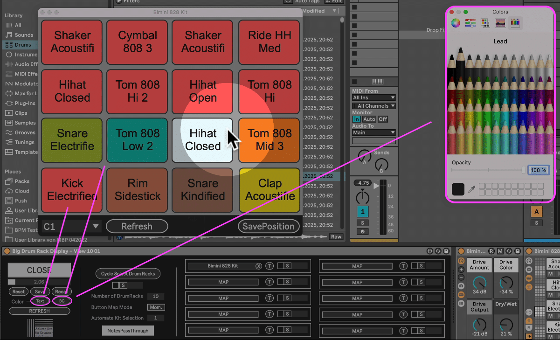560x340 pixels.
Task: Switch to color sliders tab in Colors
Action: (x=470, y=23)
